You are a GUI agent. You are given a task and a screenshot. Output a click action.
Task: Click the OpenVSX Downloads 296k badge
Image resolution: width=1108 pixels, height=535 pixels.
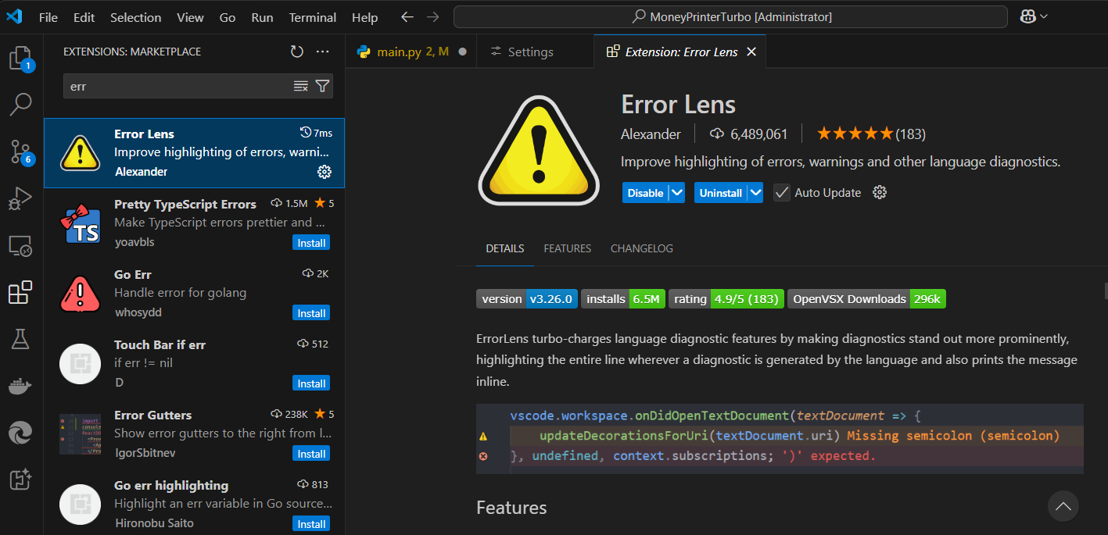(866, 299)
